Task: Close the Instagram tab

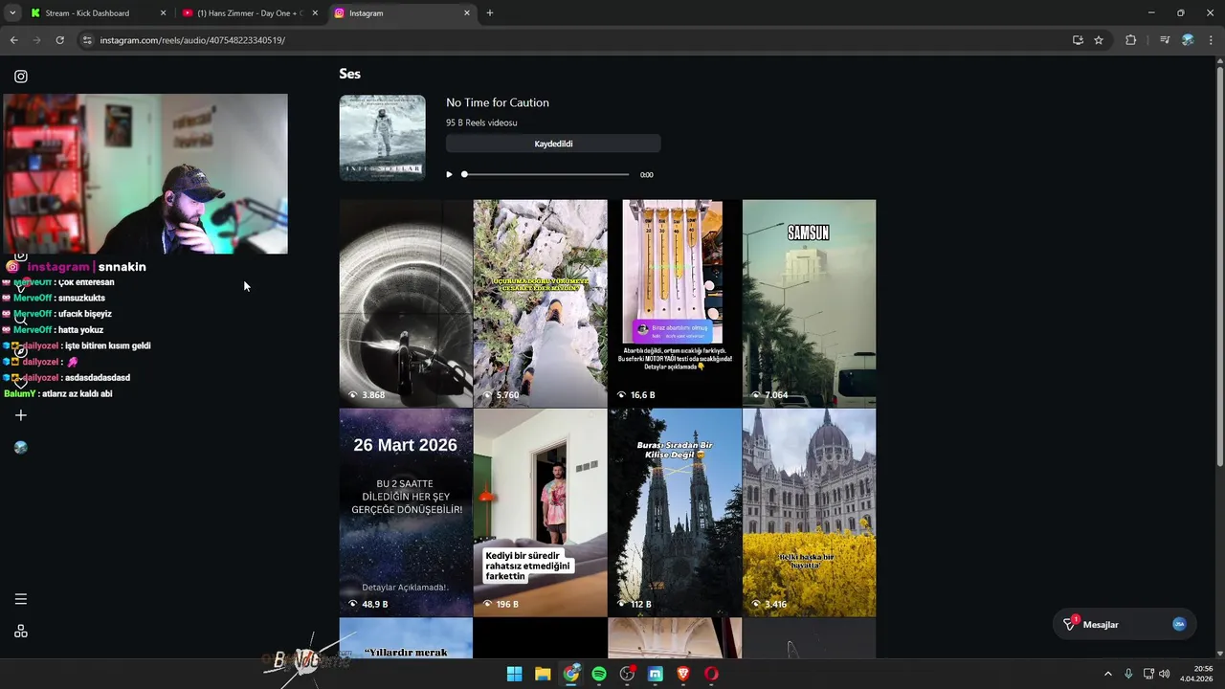Action: pyautogui.click(x=467, y=13)
